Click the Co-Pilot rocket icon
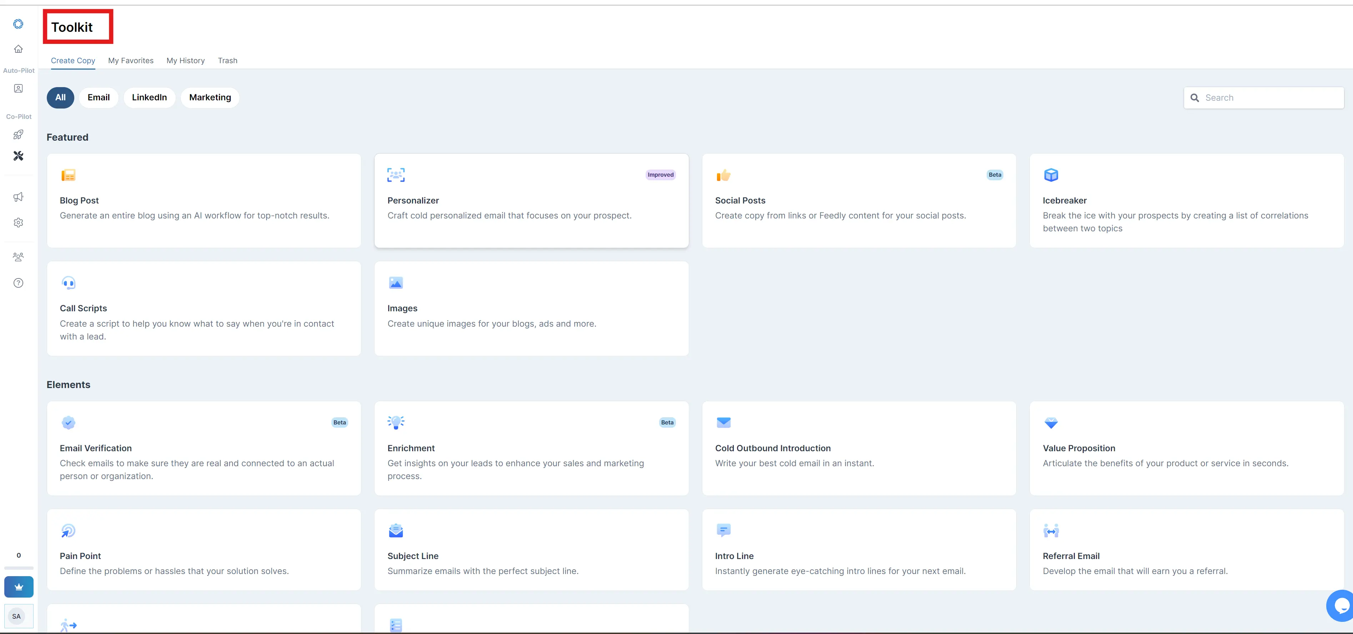Viewport: 1353px width, 634px height. [x=18, y=135]
